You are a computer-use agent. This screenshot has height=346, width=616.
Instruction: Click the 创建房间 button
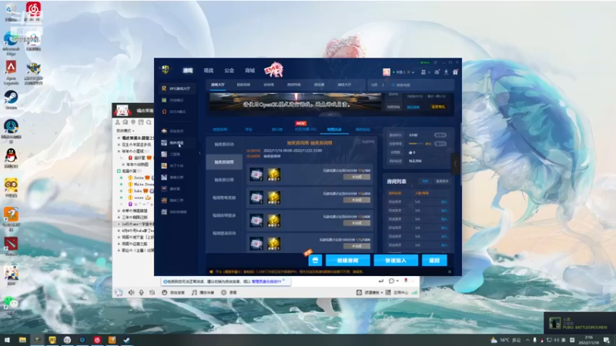coord(348,260)
